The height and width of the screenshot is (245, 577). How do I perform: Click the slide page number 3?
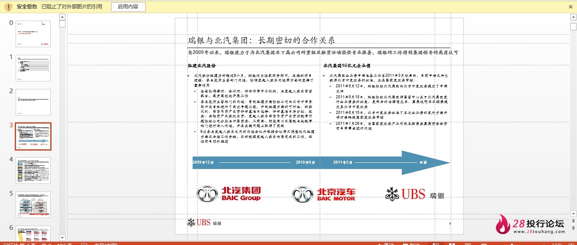tap(450, 223)
